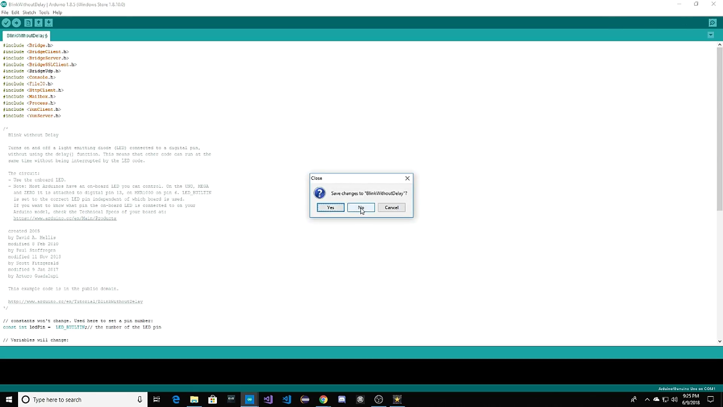Image resolution: width=723 pixels, height=407 pixels.
Task: Show hidden system tray icons chevron
Action: point(647,399)
